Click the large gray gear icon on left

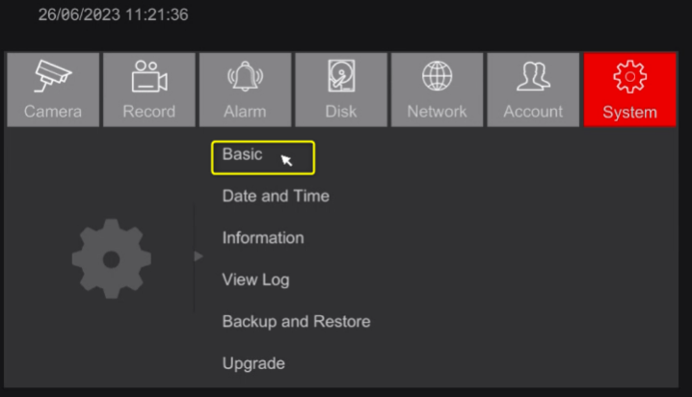pyautogui.click(x=112, y=257)
